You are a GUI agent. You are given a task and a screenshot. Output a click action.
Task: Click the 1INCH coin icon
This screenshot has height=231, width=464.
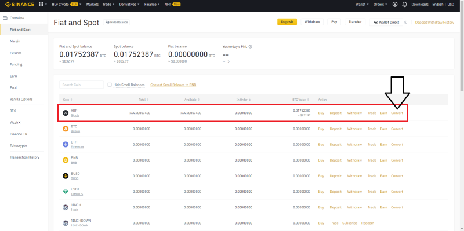tap(66, 207)
